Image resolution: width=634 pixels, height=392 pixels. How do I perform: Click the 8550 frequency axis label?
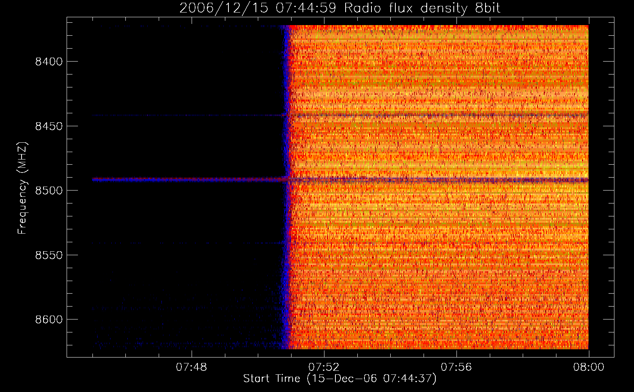pos(49,255)
